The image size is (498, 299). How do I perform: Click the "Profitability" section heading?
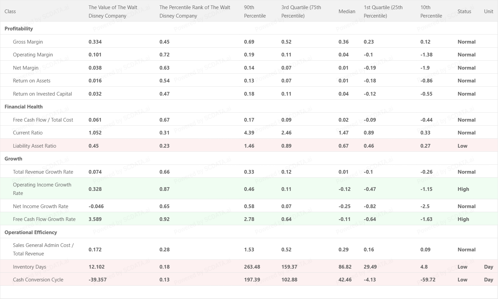(x=19, y=29)
